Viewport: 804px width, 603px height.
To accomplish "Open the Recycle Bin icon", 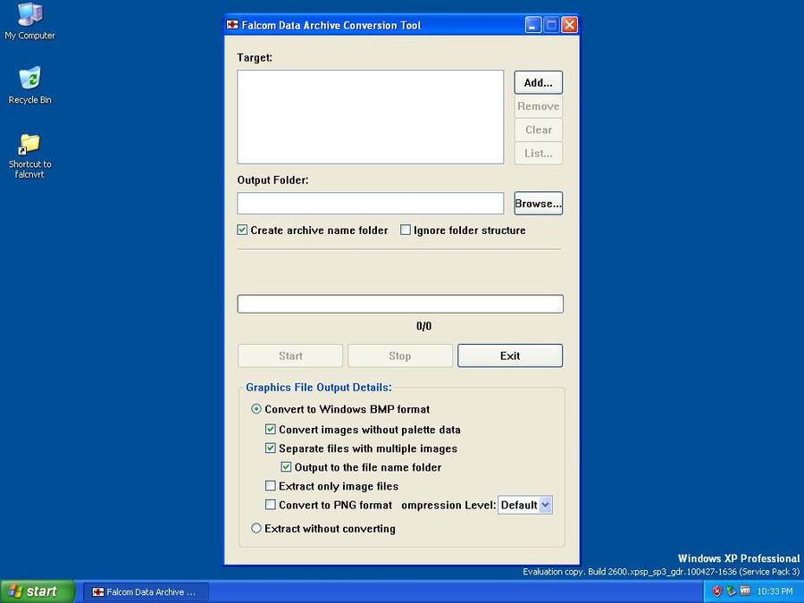I will tap(29, 80).
